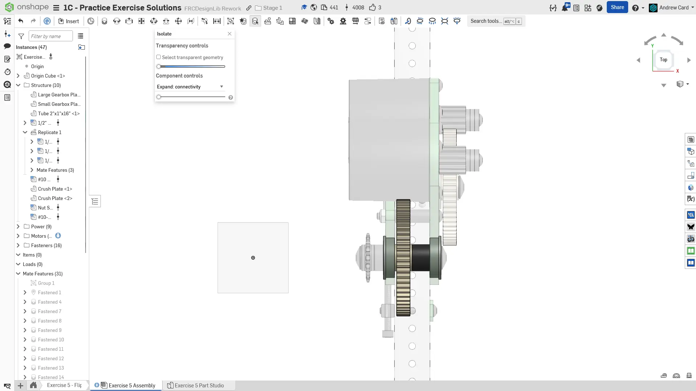
Task: Click the Top face of view cube
Action: click(x=663, y=60)
